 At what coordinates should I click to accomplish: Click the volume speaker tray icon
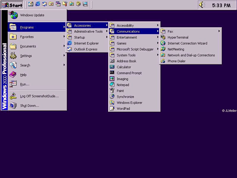202,5
